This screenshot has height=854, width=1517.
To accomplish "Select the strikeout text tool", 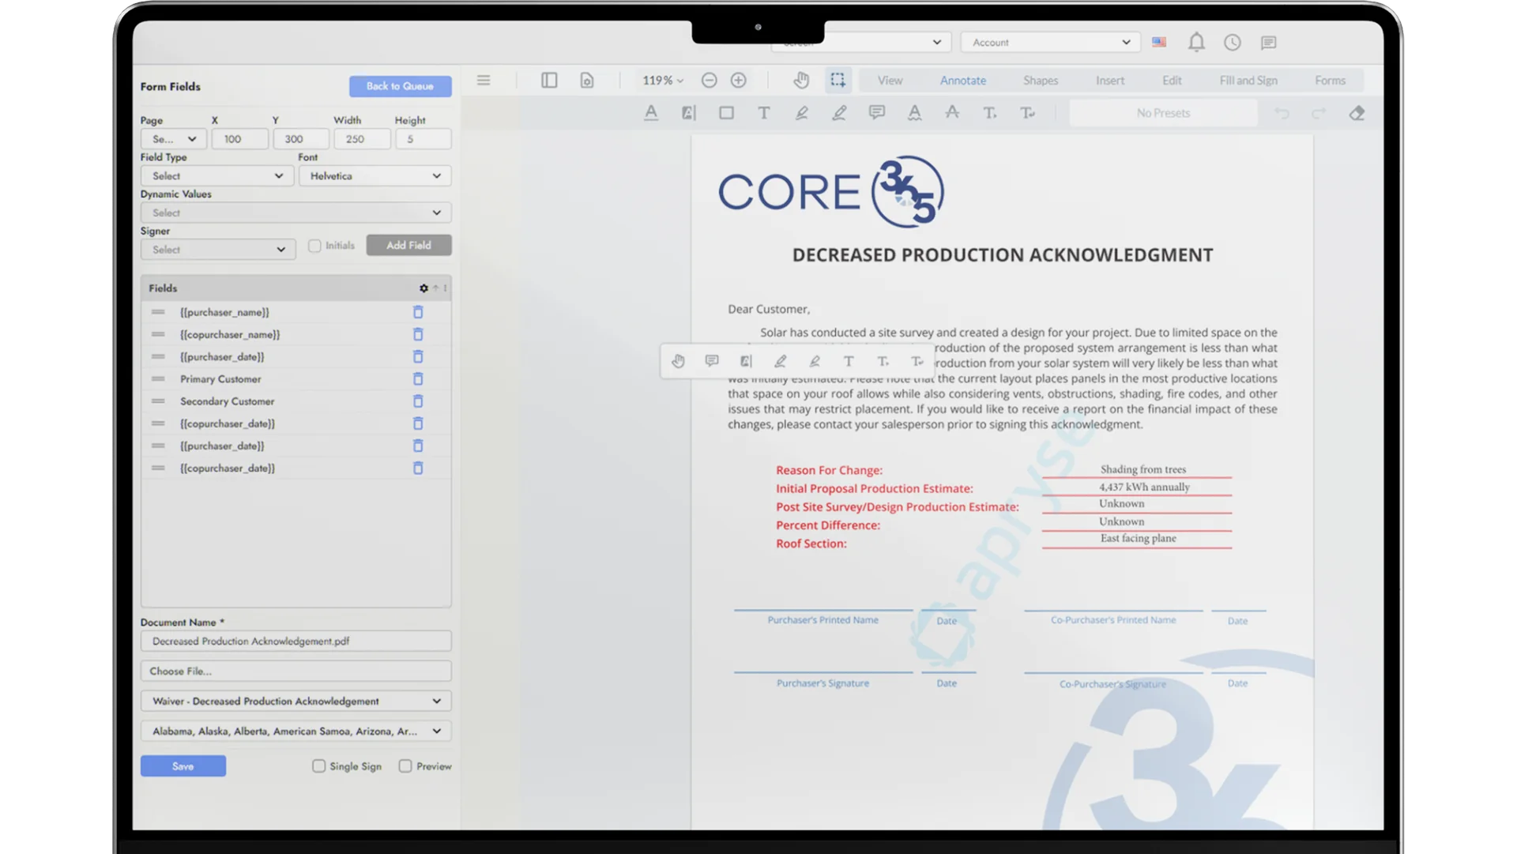I will click(952, 113).
